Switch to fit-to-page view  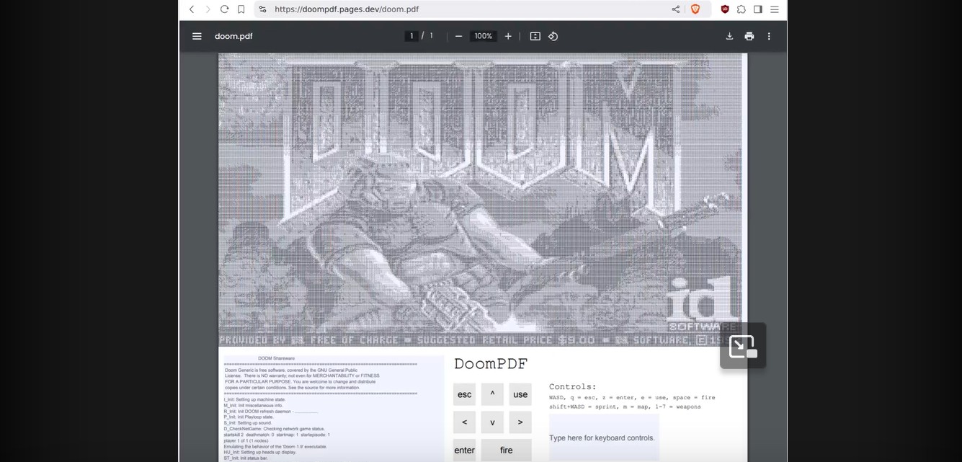coord(535,35)
